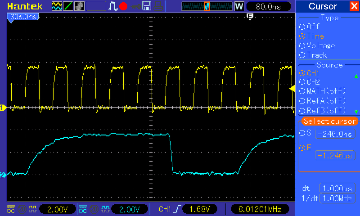The width and height of the screenshot is (360, 216).
Task: Click the CH1 ground level marker
Action: pos(3,108)
